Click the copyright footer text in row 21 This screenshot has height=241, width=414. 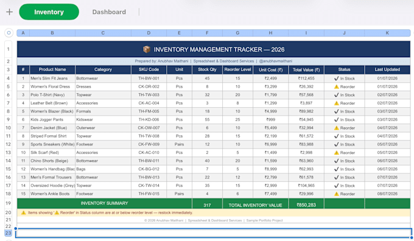pyautogui.click(x=214, y=220)
